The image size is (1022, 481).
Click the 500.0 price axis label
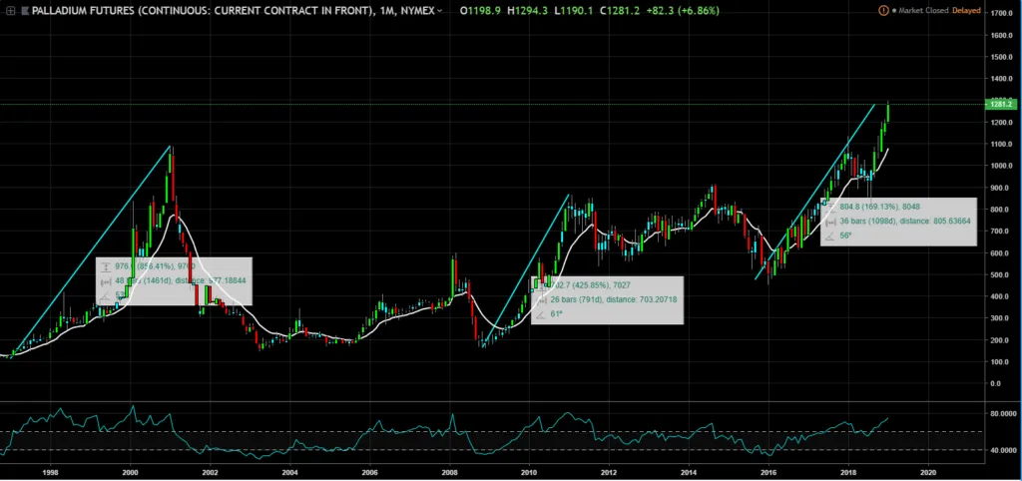(x=1002, y=275)
